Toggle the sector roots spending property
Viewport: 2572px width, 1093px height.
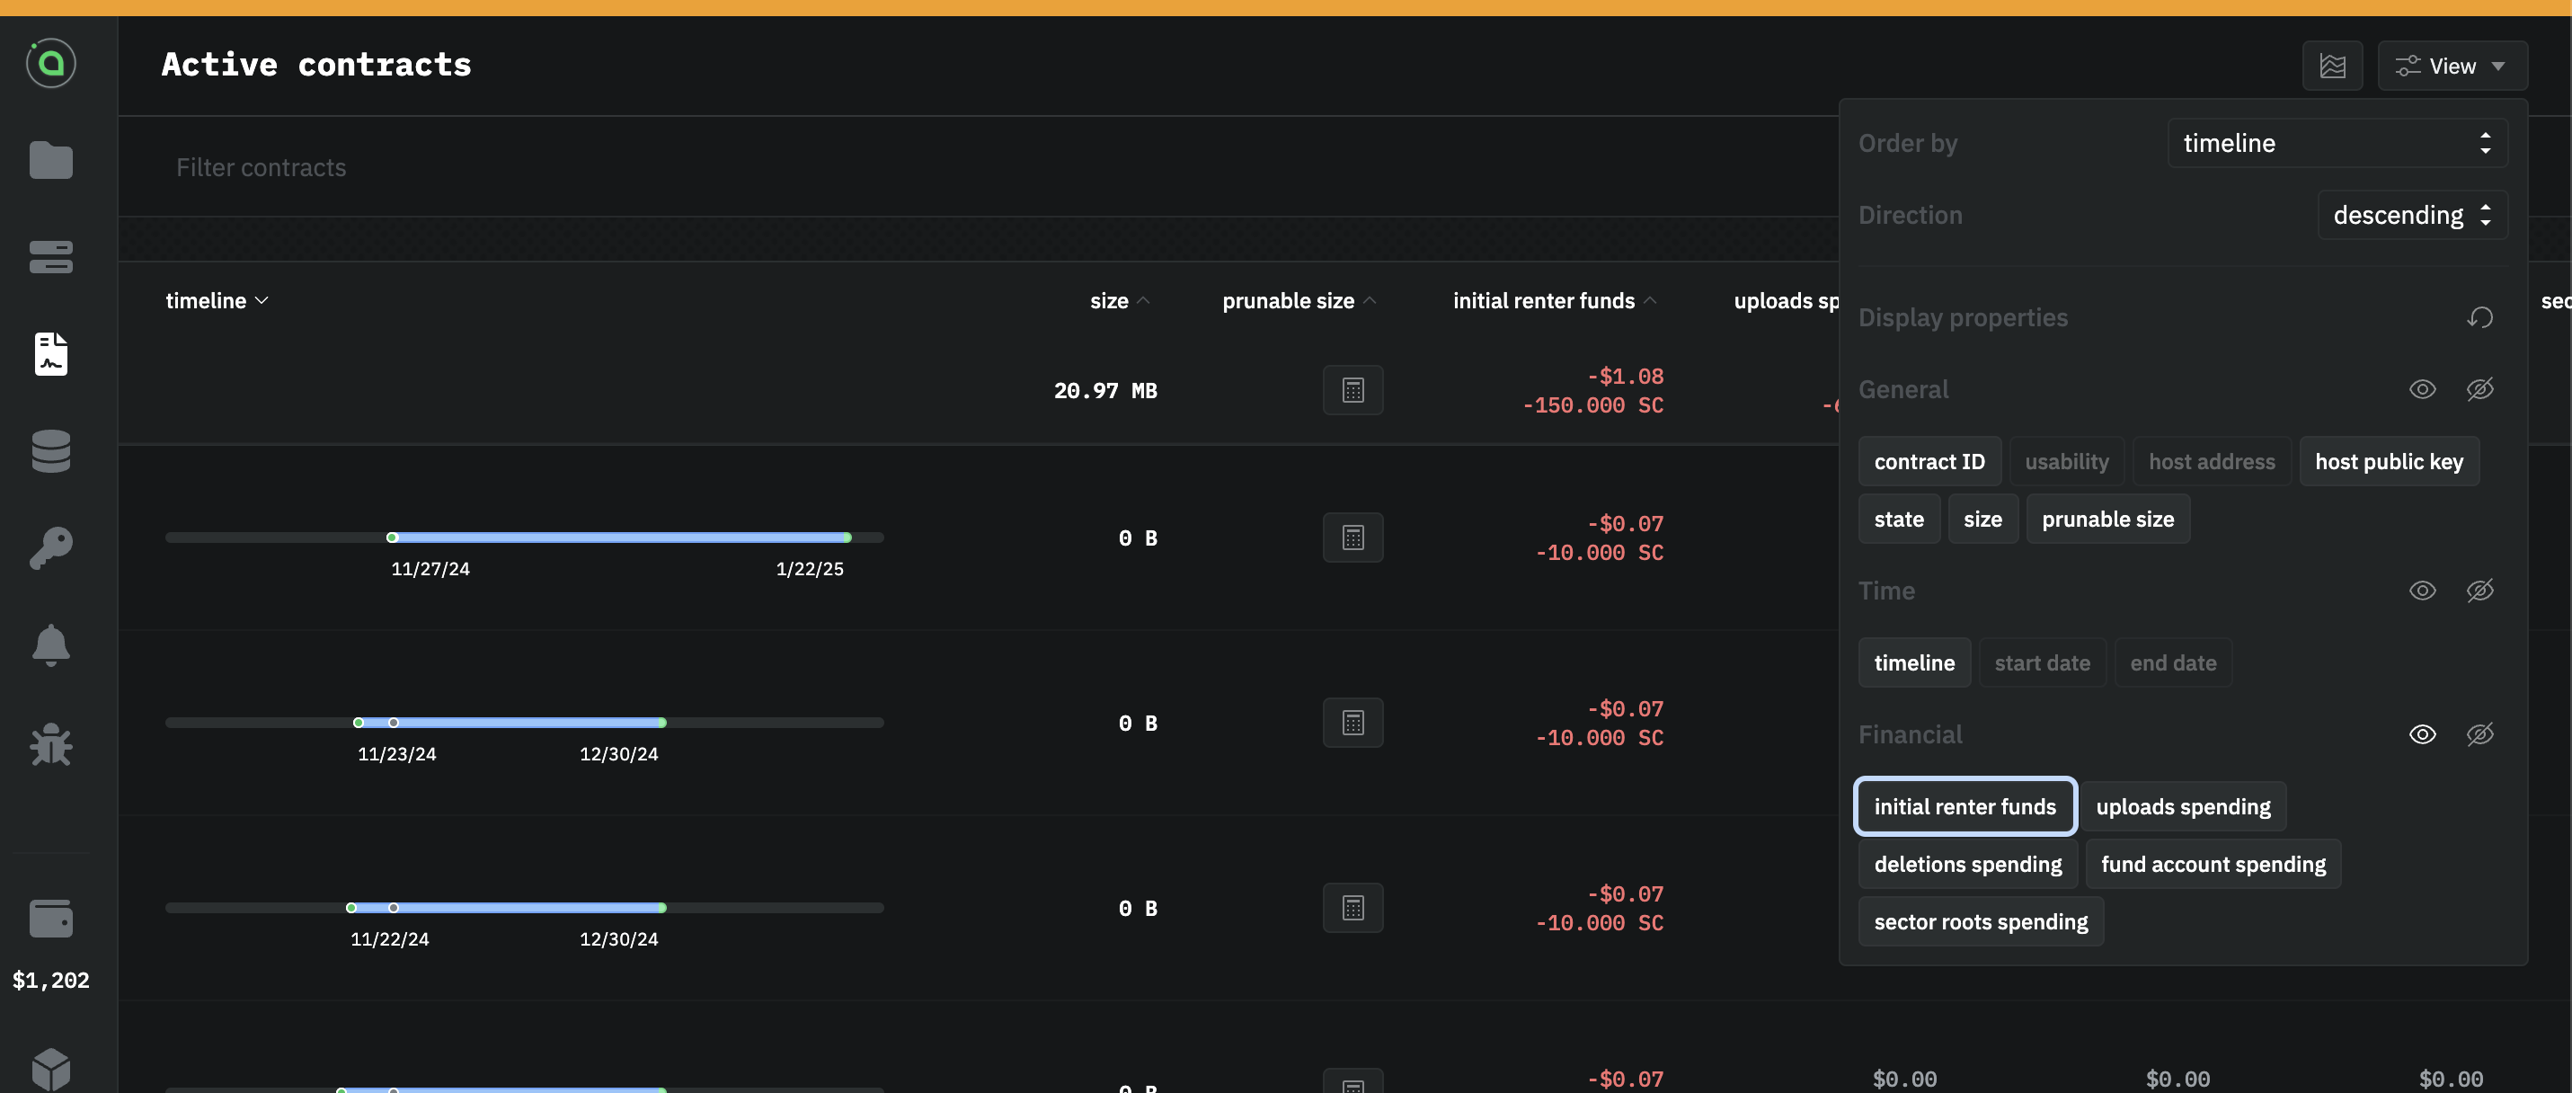pyautogui.click(x=1981, y=921)
